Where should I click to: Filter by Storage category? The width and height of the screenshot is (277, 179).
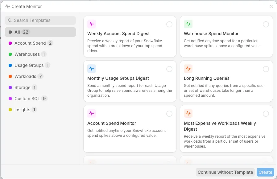pos(40,88)
